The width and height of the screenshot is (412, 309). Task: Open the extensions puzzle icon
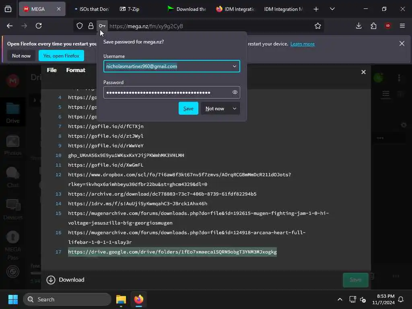[373, 26]
